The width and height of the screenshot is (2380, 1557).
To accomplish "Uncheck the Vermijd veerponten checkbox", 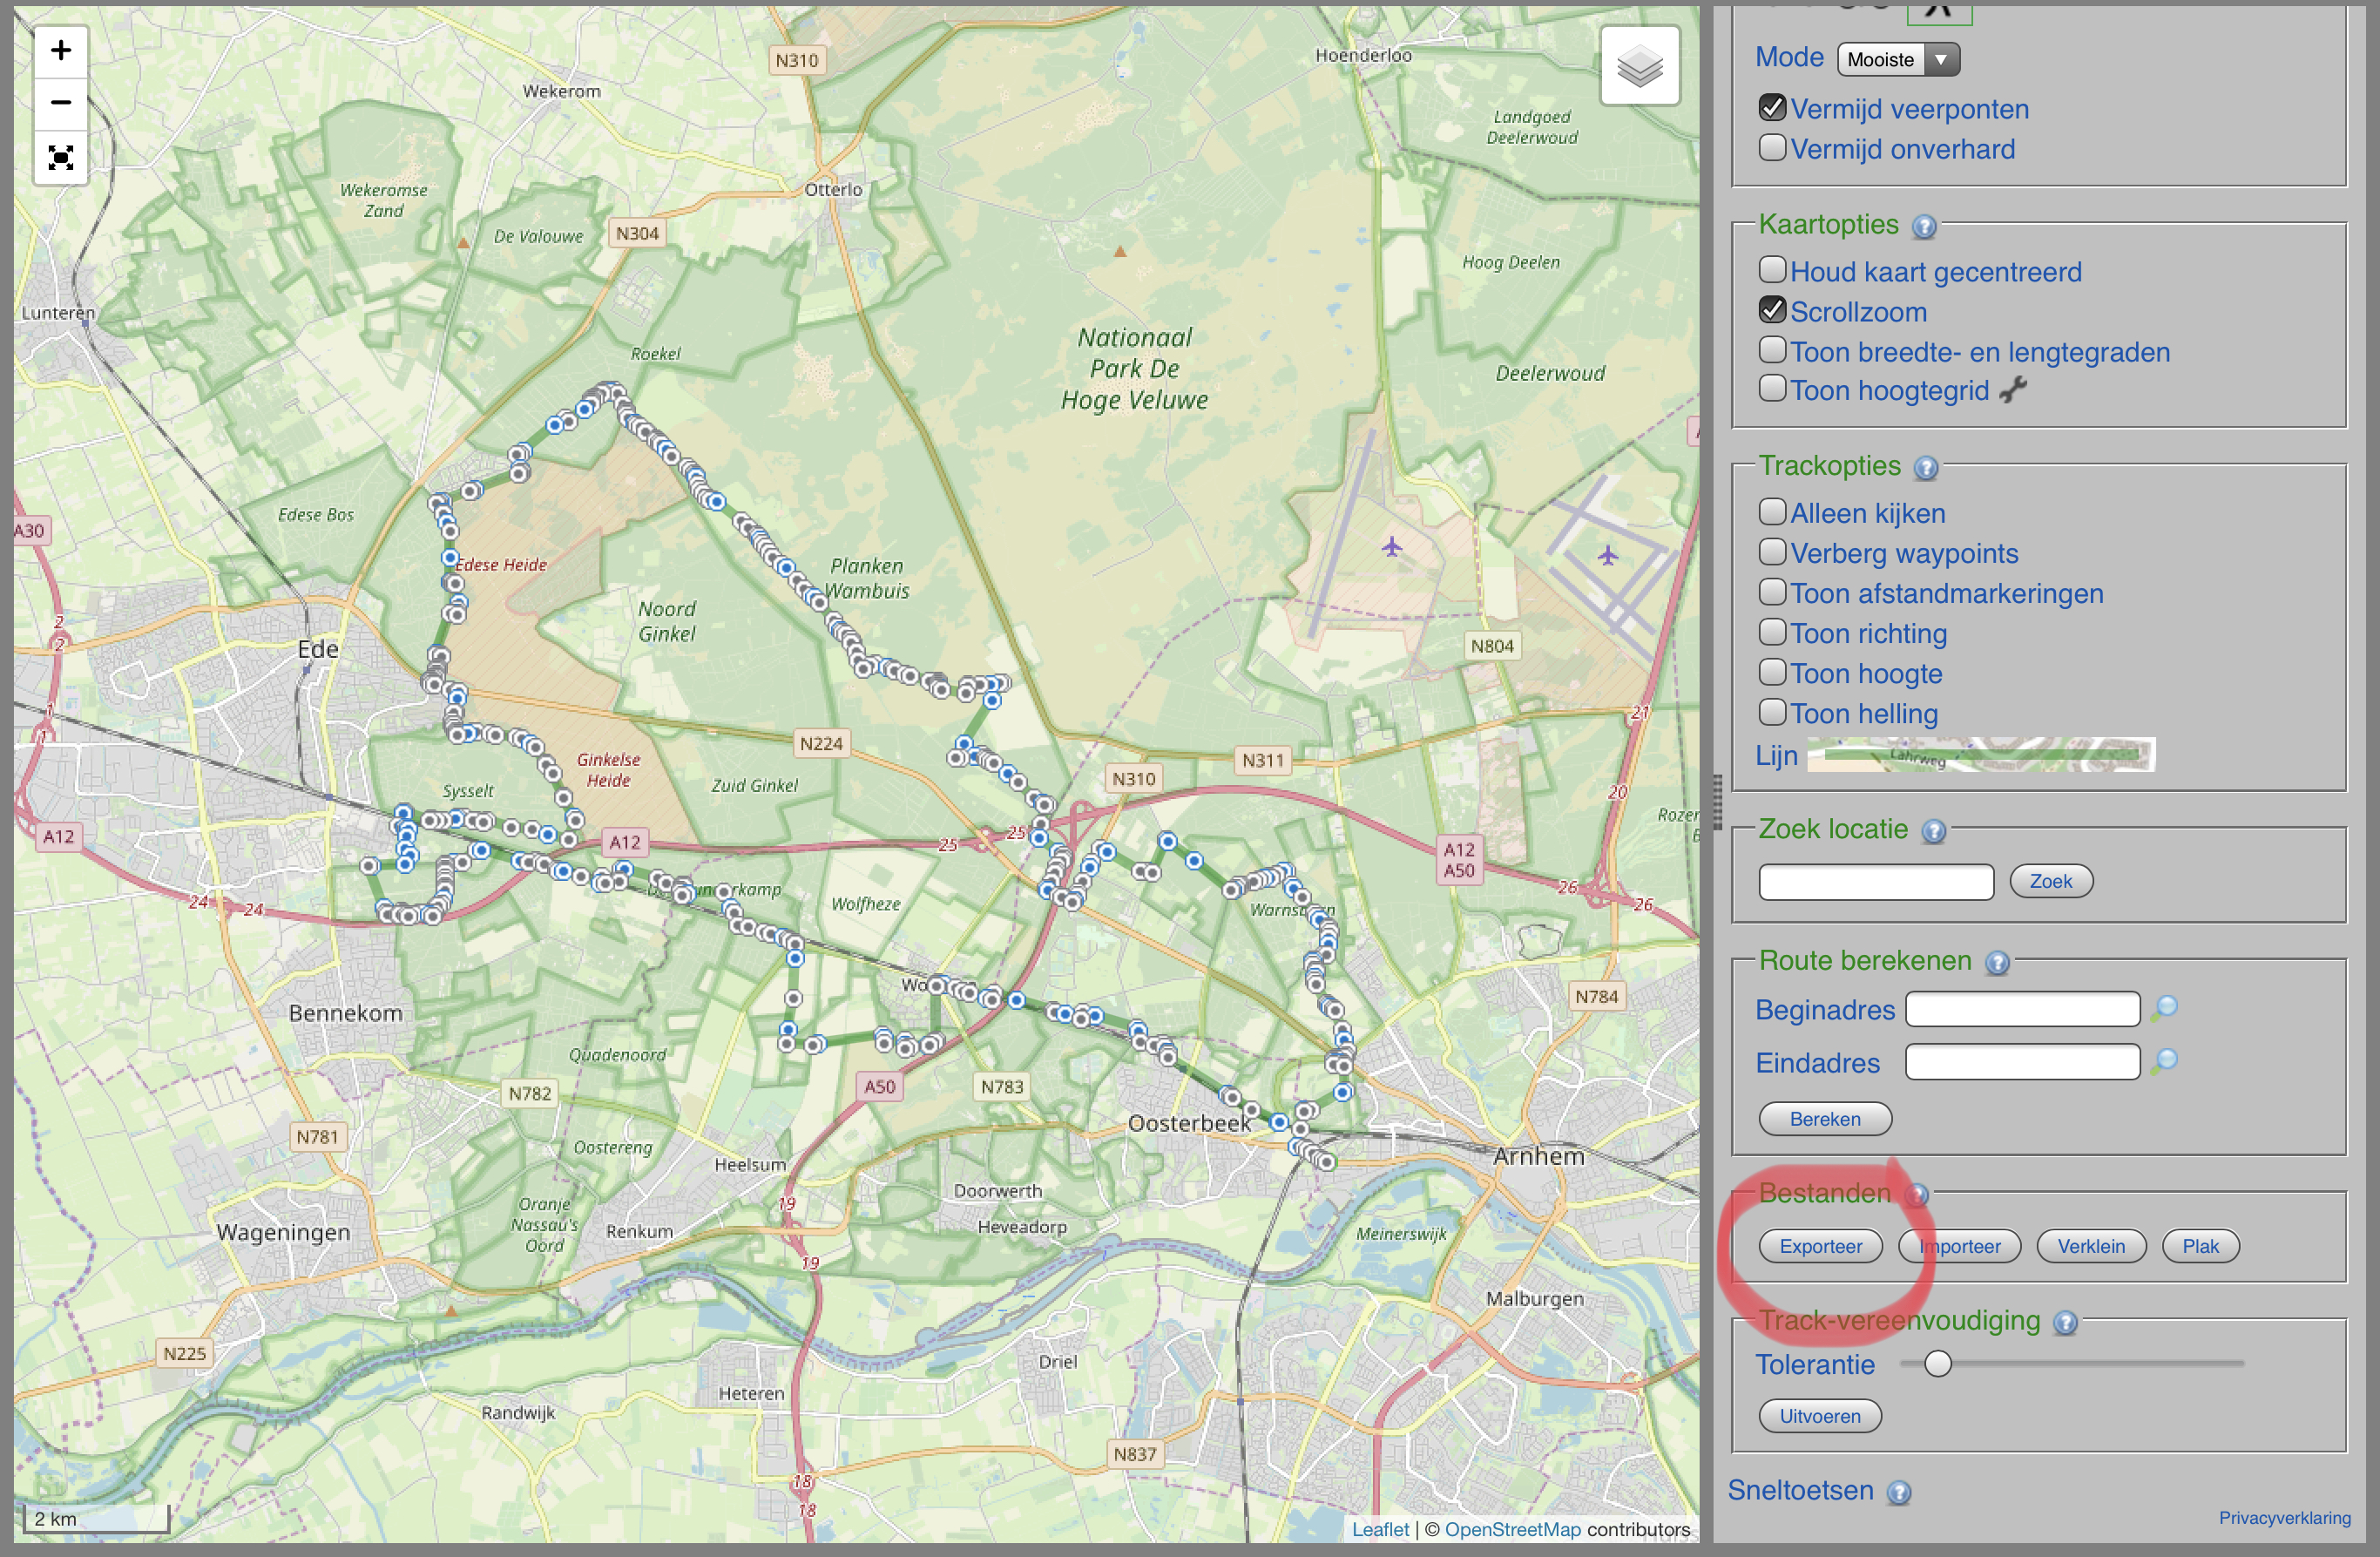I will pyautogui.click(x=1772, y=108).
